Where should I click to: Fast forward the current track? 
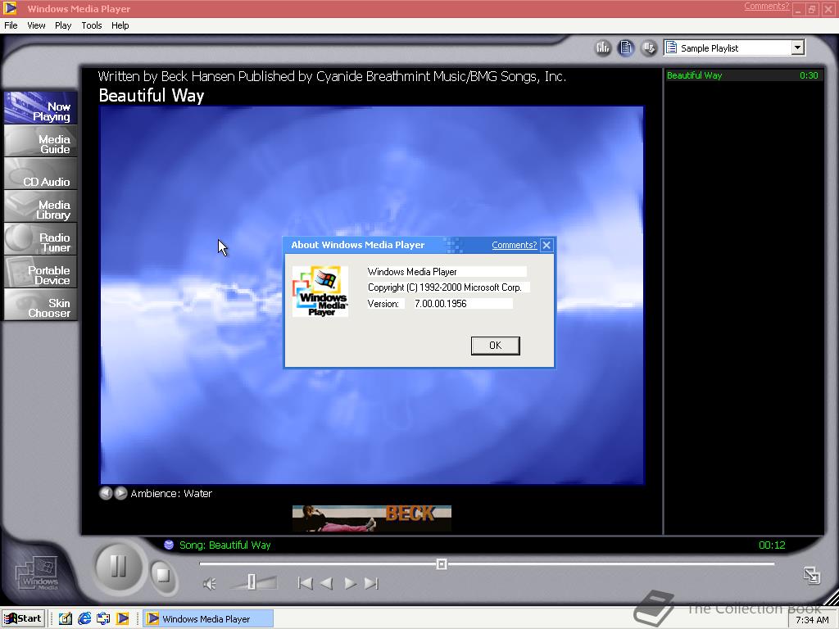tap(350, 583)
